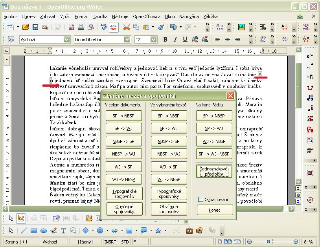Close the Záměna mezer a spojovníků dialog
The height and width of the screenshot is (247, 320).
coord(230,95)
